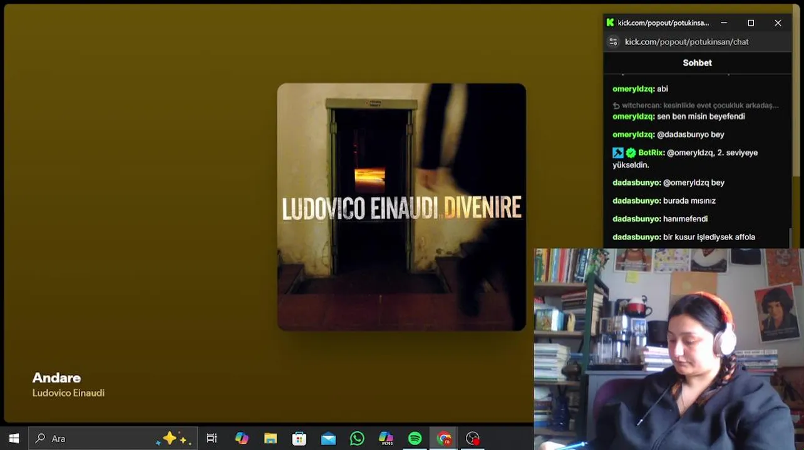The width and height of the screenshot is (804, 450).
Task: Open the Windows Start menu
Action: (x=14, y=438)
